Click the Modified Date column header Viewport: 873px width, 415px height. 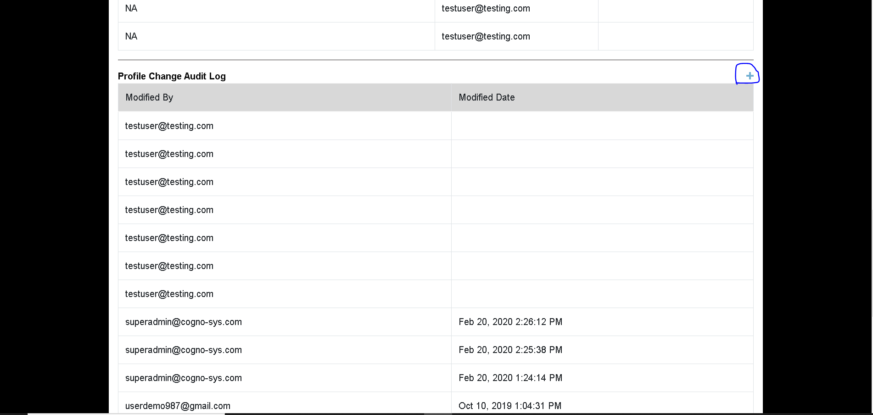[487, 97]
